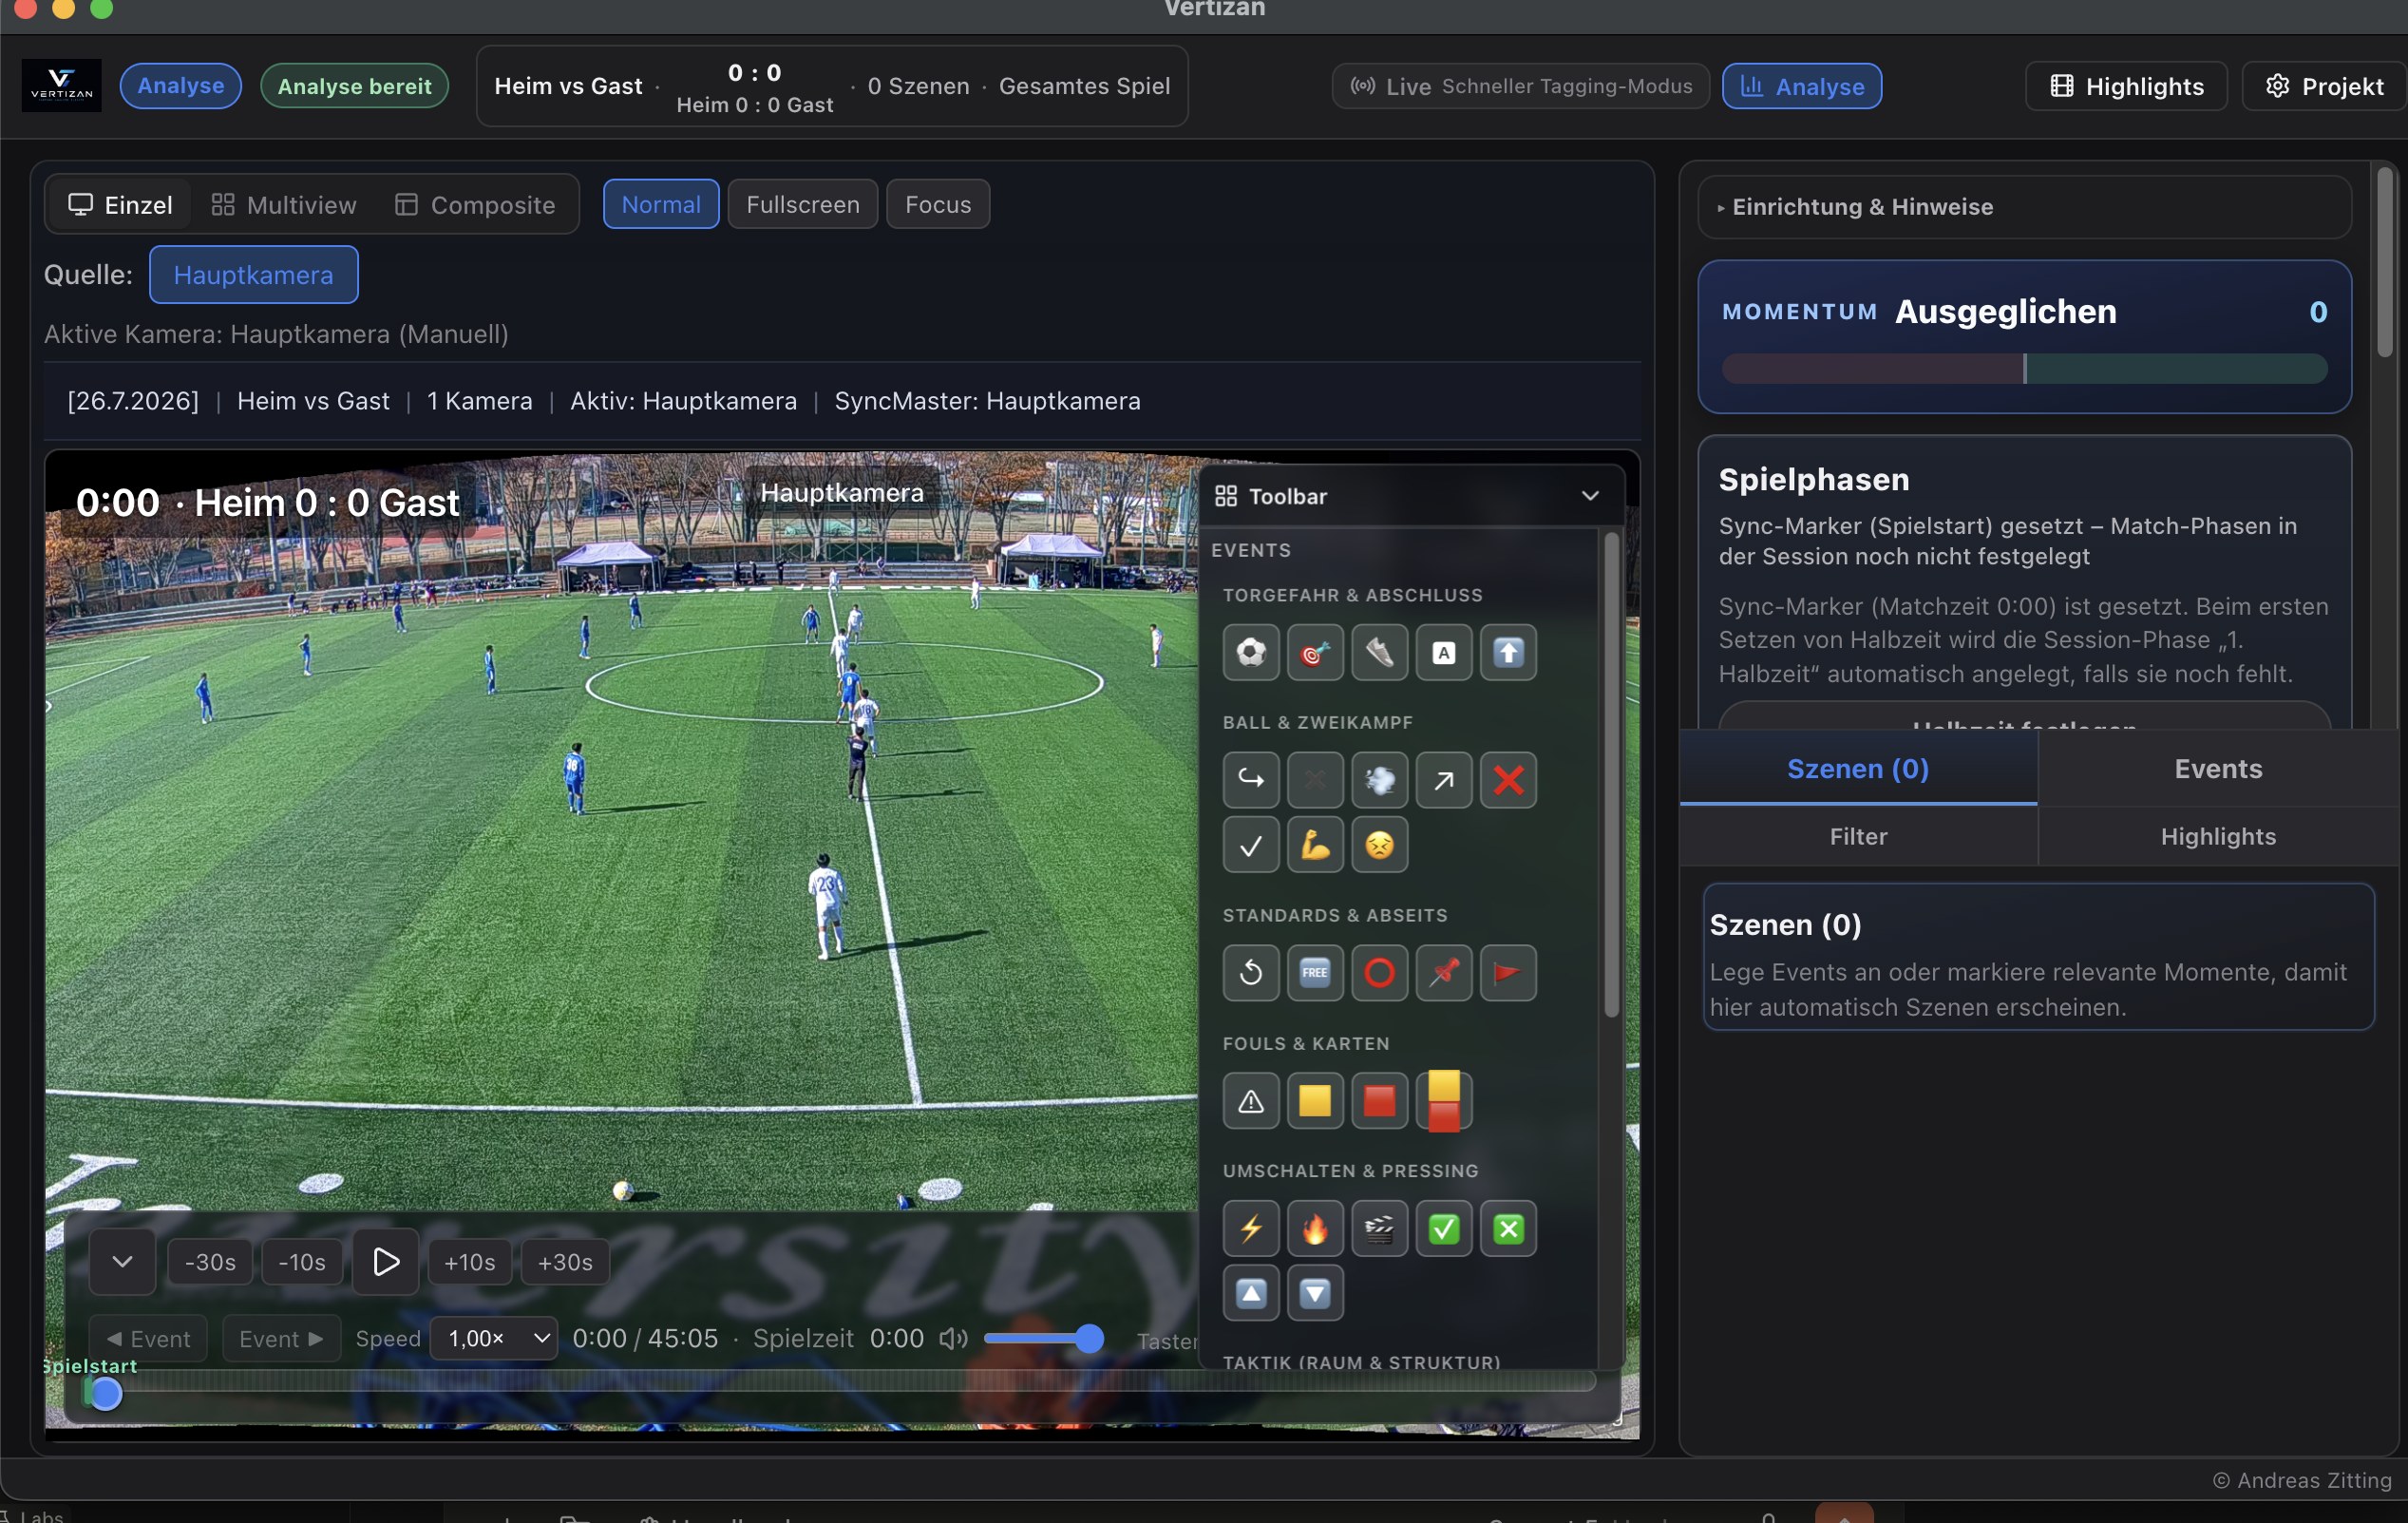Collapse the Toolbar panel chevron
Viewport: 2408px width, 1523px height.
pyautogui.click(x=1589, y=496)
